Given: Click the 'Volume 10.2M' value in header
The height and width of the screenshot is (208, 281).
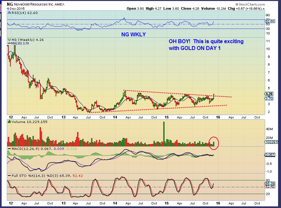Looking at the screenshot, I should tap(213, 8).
